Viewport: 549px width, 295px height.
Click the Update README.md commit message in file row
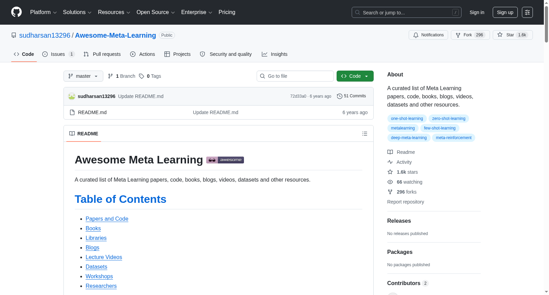tap(215, 112)
